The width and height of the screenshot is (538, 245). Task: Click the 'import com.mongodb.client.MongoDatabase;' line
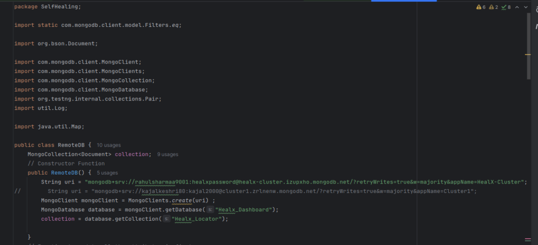click(81, 90)
